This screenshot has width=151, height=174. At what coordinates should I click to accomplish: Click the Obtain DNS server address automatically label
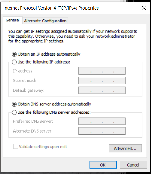coord(54,104)
